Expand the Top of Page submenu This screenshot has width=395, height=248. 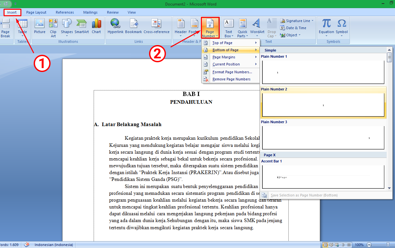tap(231, 43)
